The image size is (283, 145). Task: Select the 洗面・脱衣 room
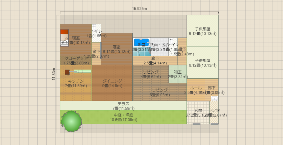pyautogui.click(x=160, y=47)
